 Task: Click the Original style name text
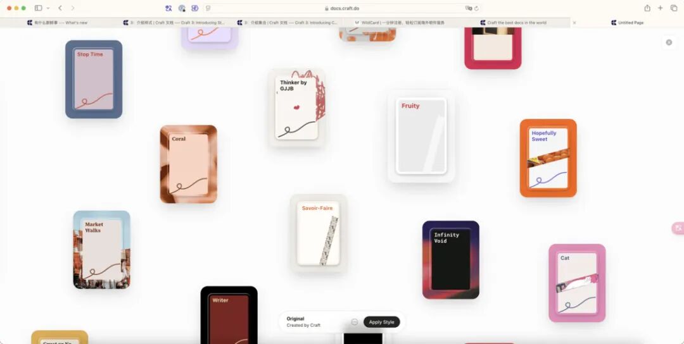295,319
